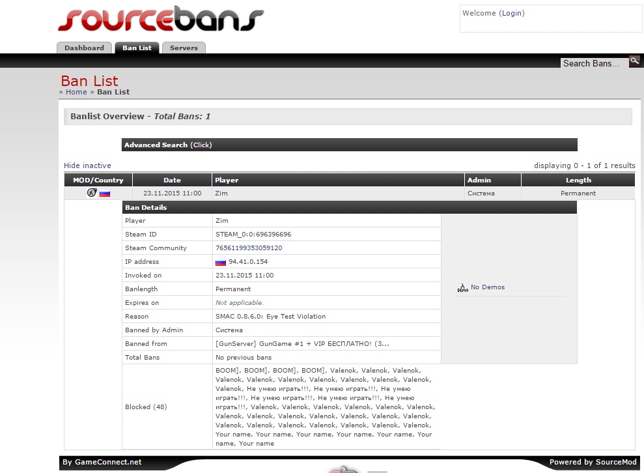Click the displaying 0 - 1 of 1 results text
Image resolution: width=644 pixels, height=473 pixels.
[x=585, y=165]
